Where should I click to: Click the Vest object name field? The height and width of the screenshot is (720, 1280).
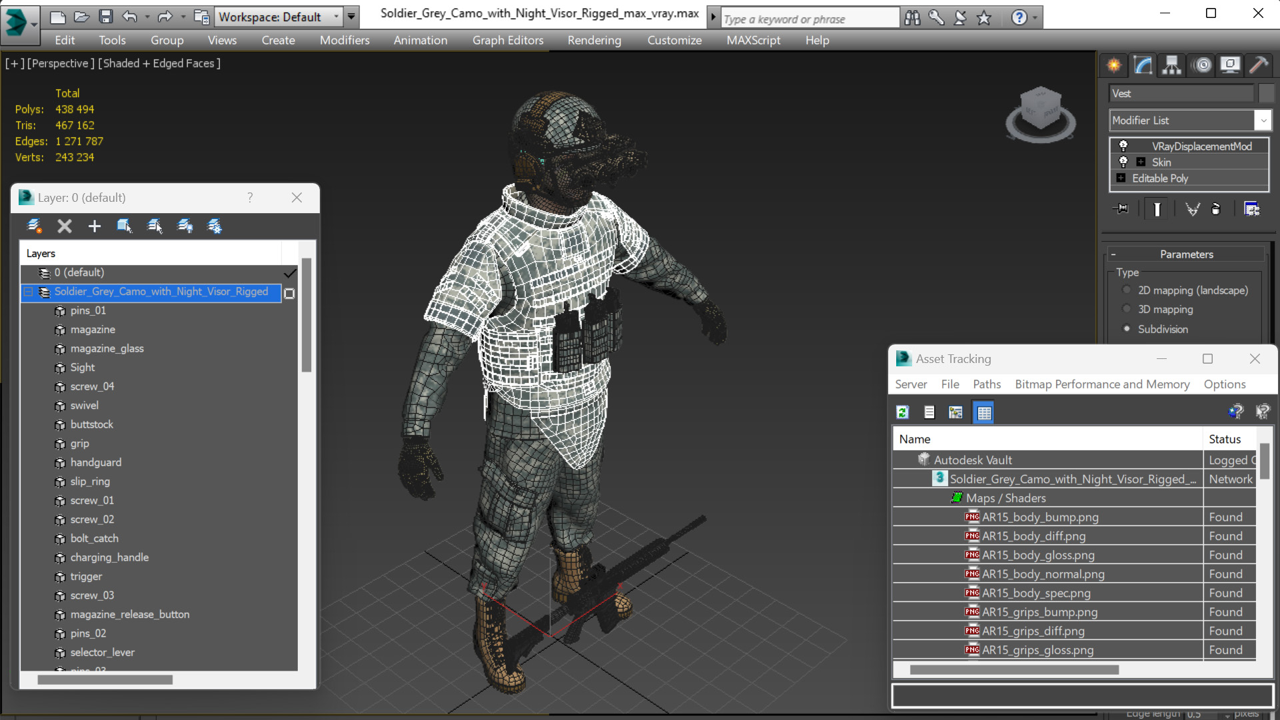1181,93
